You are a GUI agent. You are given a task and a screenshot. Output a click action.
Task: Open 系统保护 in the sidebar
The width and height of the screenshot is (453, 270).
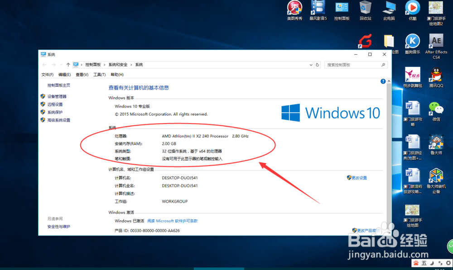pyautogui.click(x=55, y=112)
